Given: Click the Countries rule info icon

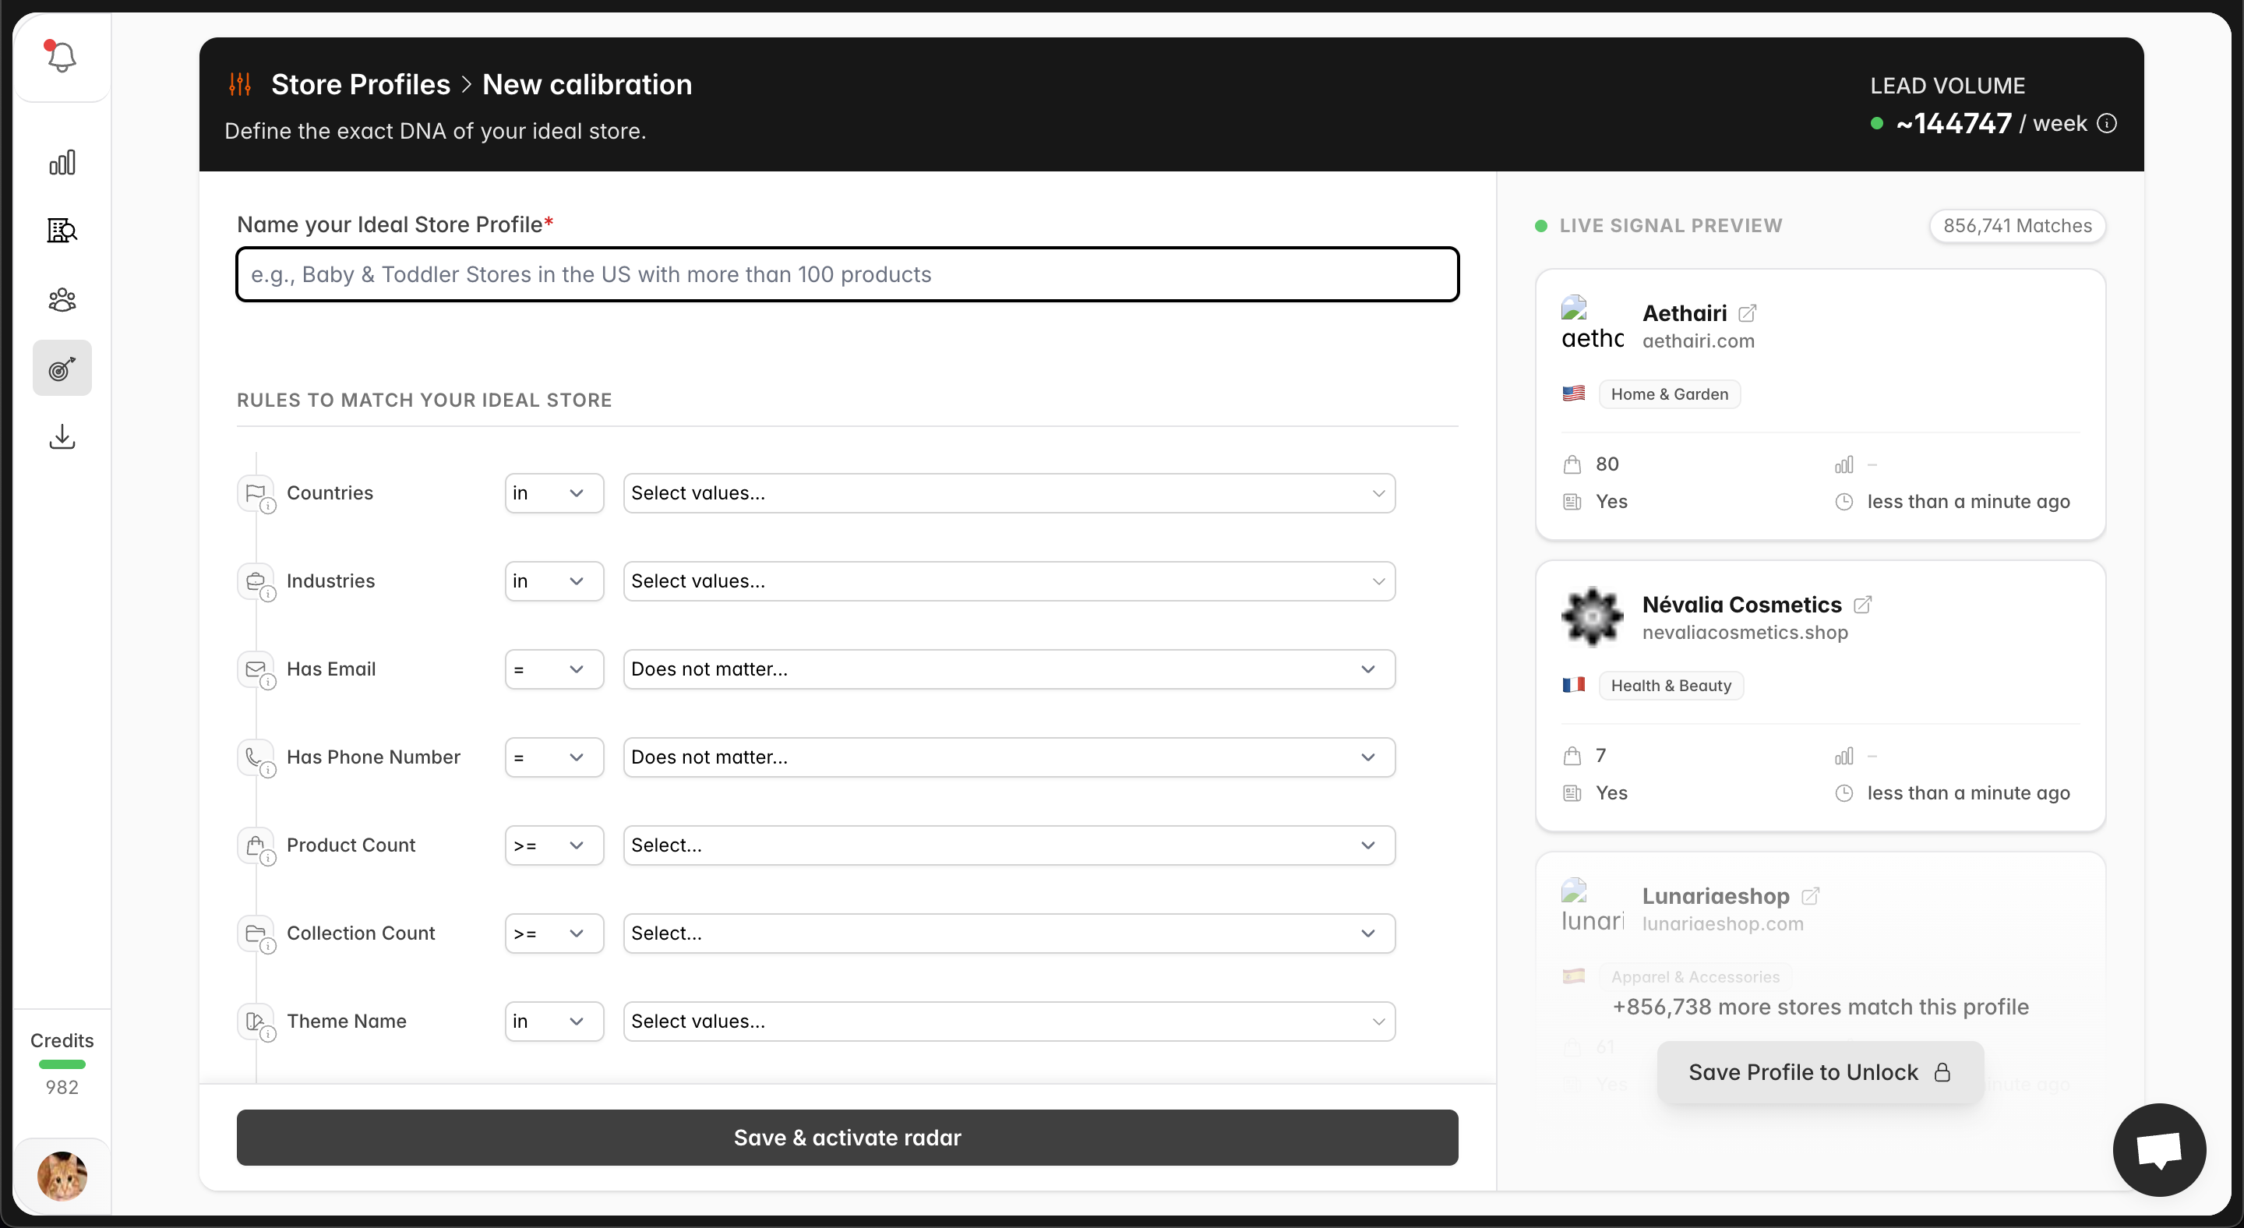Looking at the screenshot, I should pos(268,507).
